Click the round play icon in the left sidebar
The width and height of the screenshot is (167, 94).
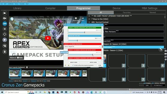tap(5, 40)
